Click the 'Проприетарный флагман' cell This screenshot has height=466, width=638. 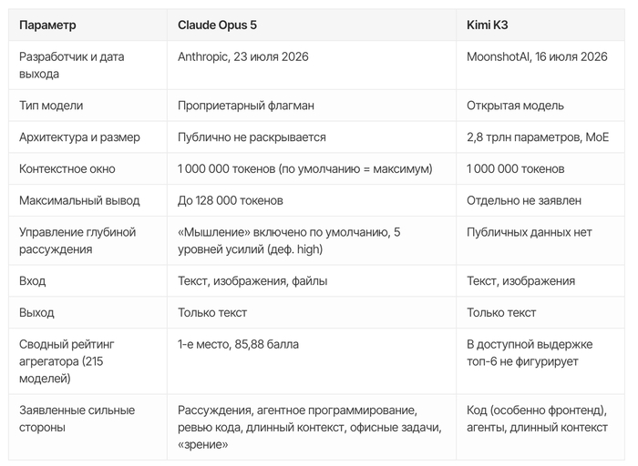[x=246, y=106]
